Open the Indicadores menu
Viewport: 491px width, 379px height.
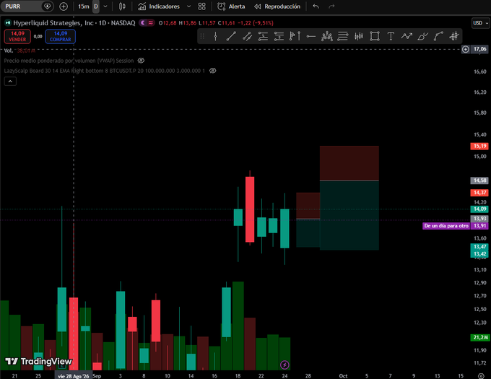pos(159,6)
